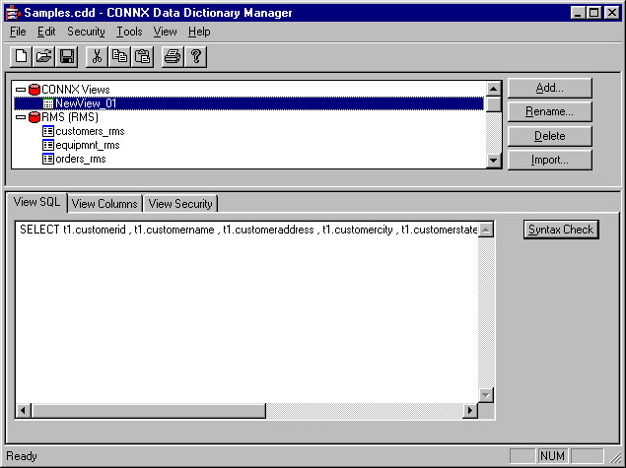Click the SQL box horizontal scrollbar thumb

coord(148,410)
